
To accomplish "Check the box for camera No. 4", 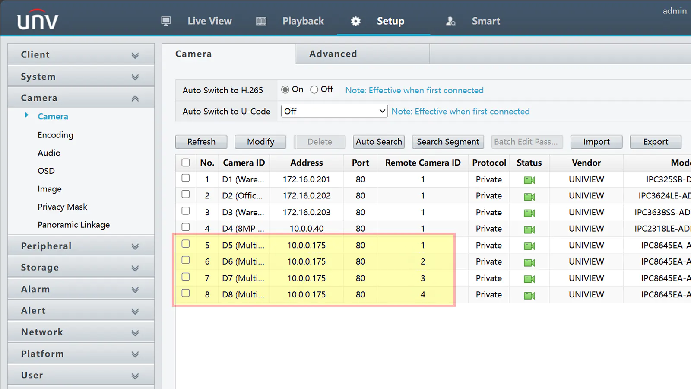I will [x=186, y=227].
